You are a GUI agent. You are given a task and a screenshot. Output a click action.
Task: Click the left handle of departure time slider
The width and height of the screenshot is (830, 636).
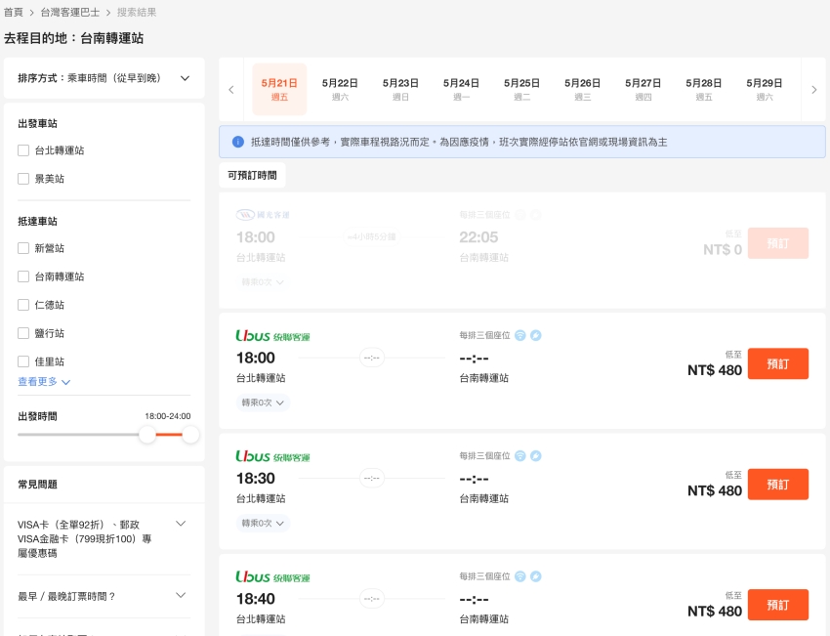pos(147,434)
